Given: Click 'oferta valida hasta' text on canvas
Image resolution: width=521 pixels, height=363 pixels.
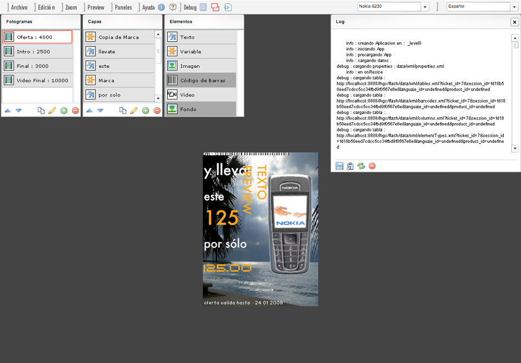Looking at the screenshot, I should pos(227,303).
